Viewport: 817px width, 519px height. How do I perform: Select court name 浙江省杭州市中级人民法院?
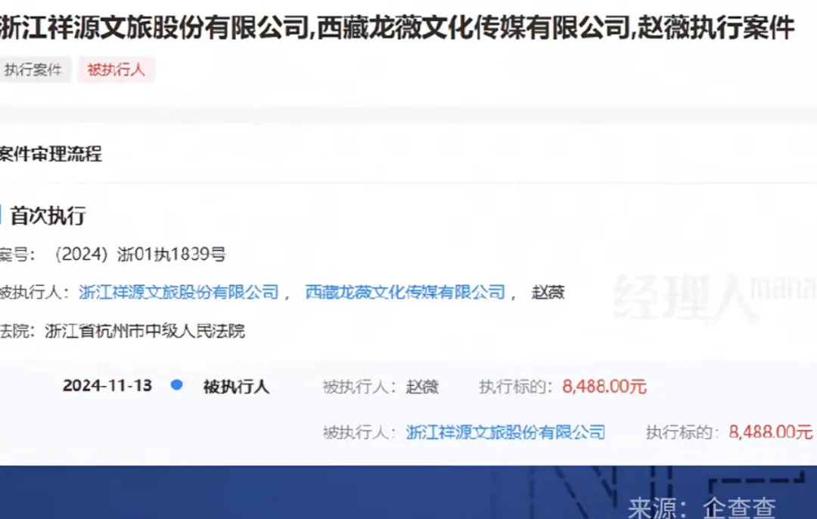click(144, 331)
